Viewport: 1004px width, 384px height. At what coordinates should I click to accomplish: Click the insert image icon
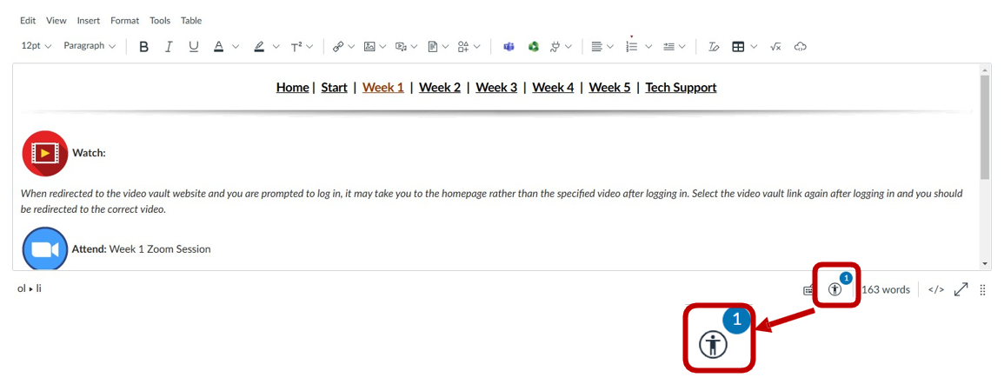(369, 47)
